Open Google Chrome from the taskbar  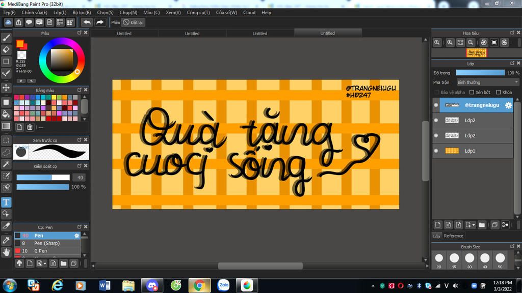pyautogui.click(x=199, y=285)
